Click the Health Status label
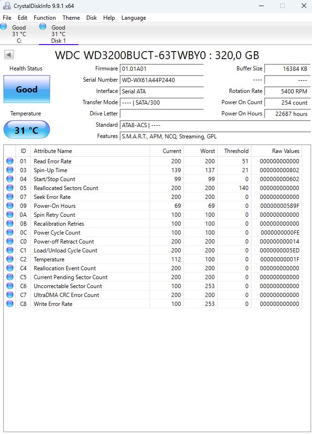 (x=26, y=69)
